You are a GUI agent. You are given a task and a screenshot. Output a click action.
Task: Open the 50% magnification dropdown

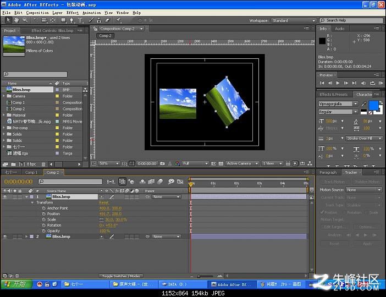coord(108,163)
